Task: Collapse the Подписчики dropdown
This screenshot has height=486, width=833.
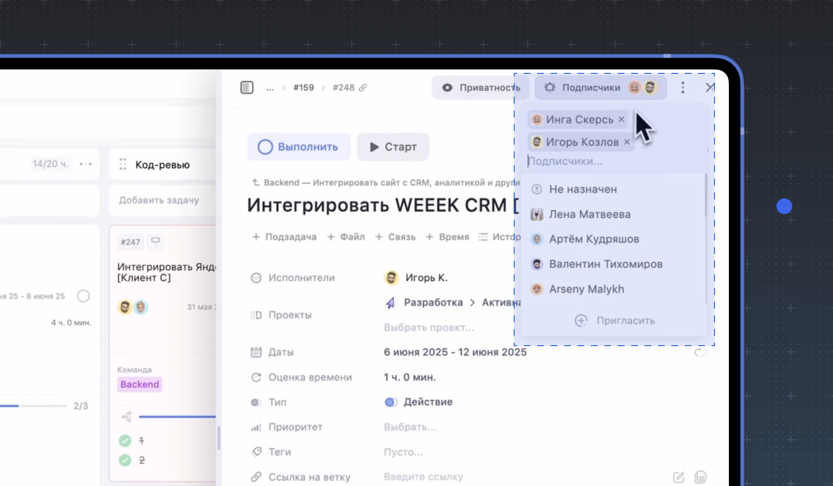Action: tap(600, 88)
